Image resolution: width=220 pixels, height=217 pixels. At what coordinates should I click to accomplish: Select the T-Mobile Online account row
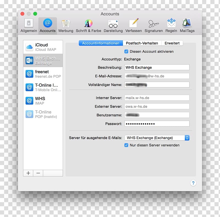click(x=43, y=87)
